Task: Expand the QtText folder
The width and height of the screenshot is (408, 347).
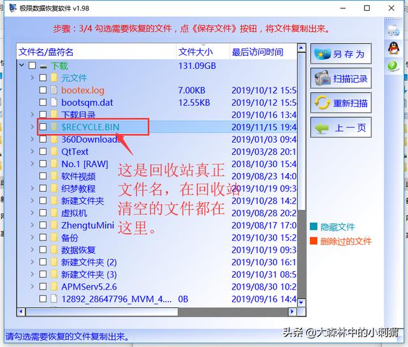Action: (x=33, y=151)
